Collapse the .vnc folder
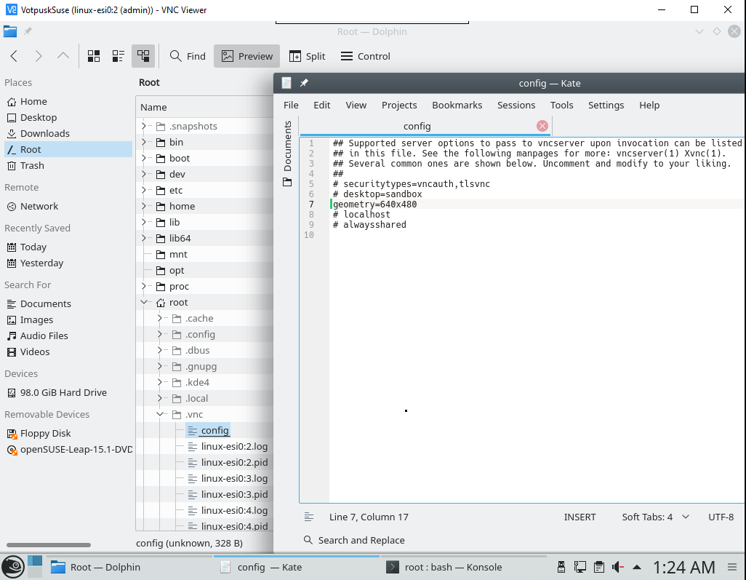Image resolution: width=746 pixels, height=580 pixels. [160, 414]
